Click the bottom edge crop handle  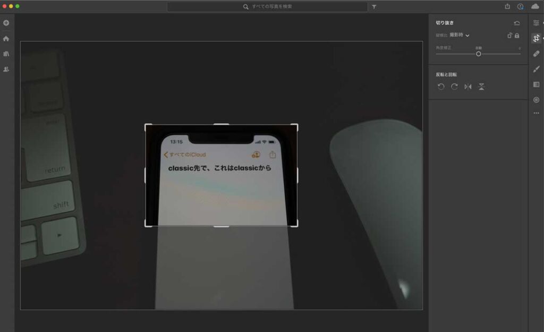click(x=222, y=226)
